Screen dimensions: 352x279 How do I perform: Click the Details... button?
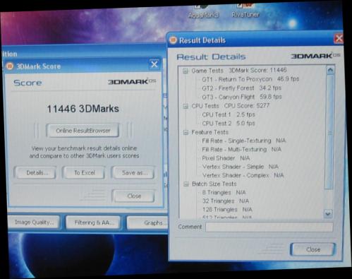(x=35, y=173)
